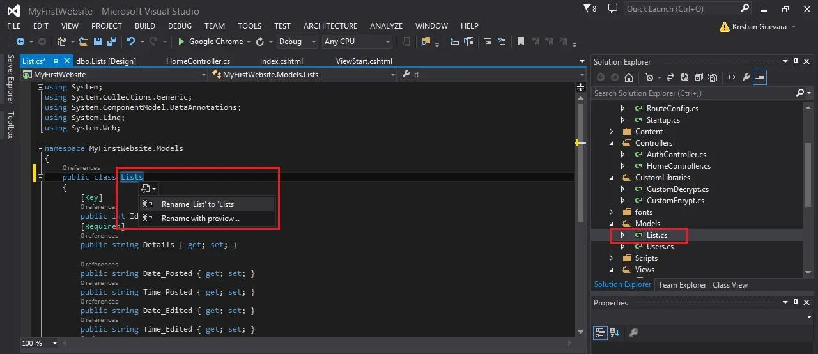The width and height of the screenshot is (818, 354).
Task: Click the Home icon in Solution Explorer
Action: 629,77
